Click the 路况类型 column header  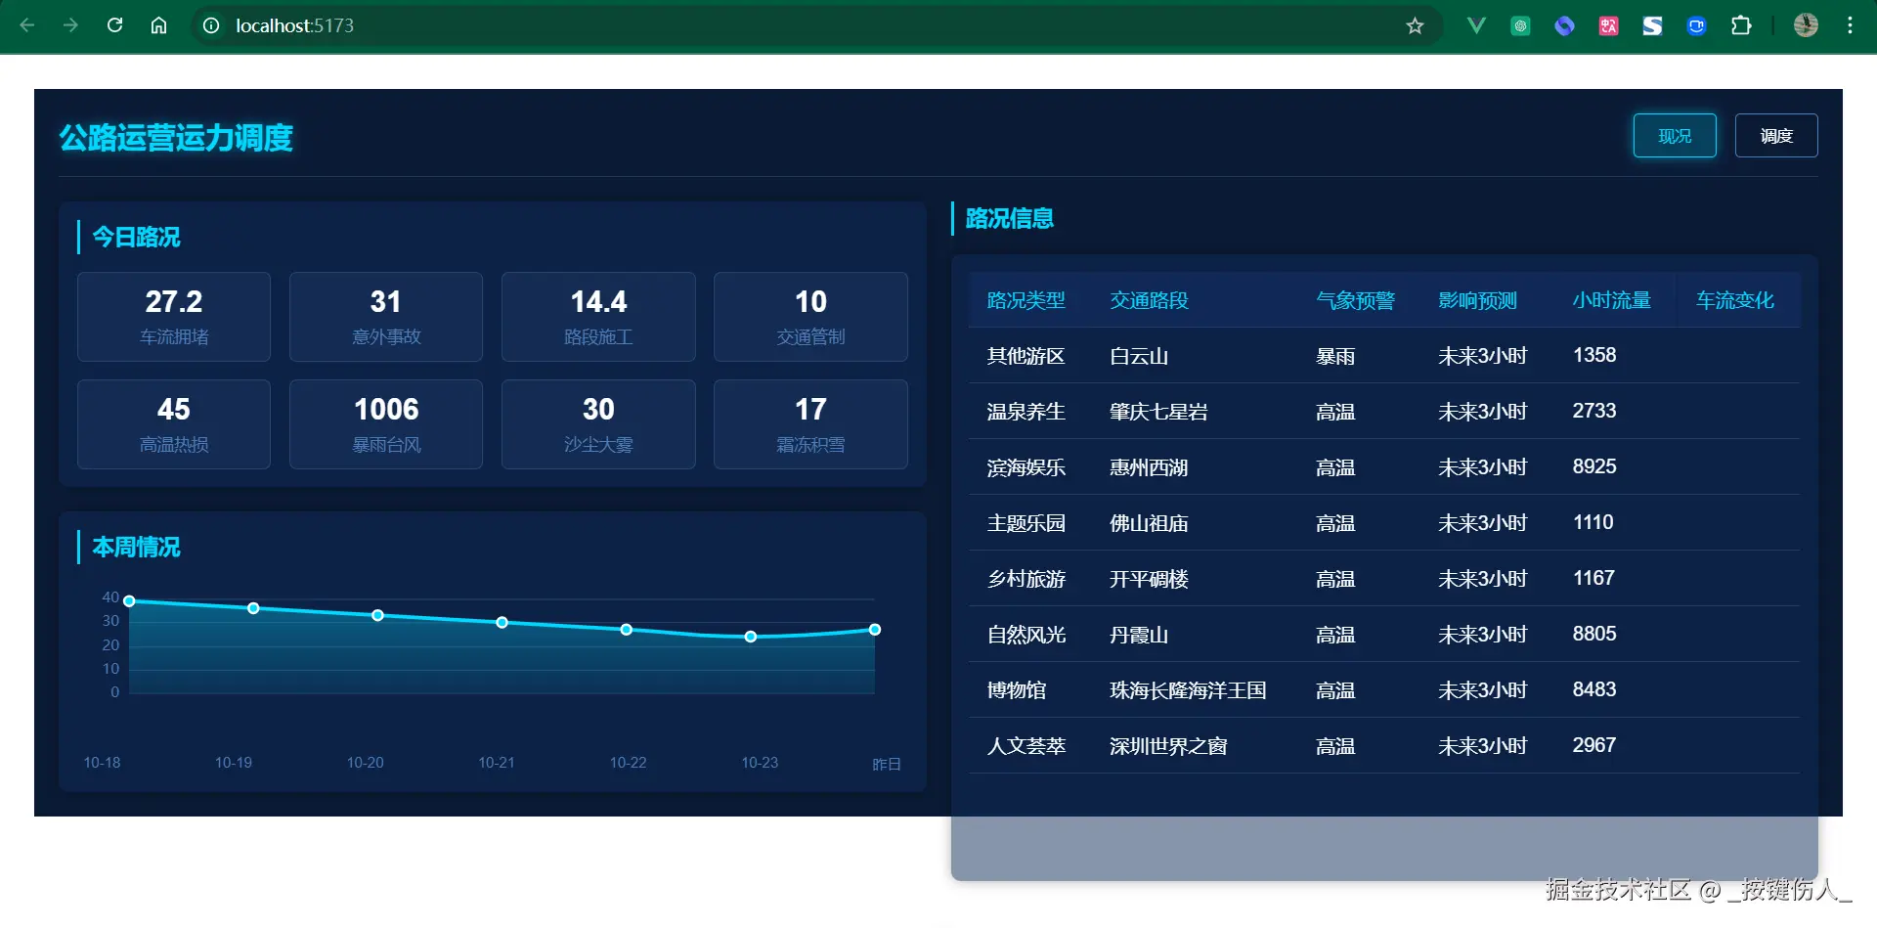tap(1026, 300)
